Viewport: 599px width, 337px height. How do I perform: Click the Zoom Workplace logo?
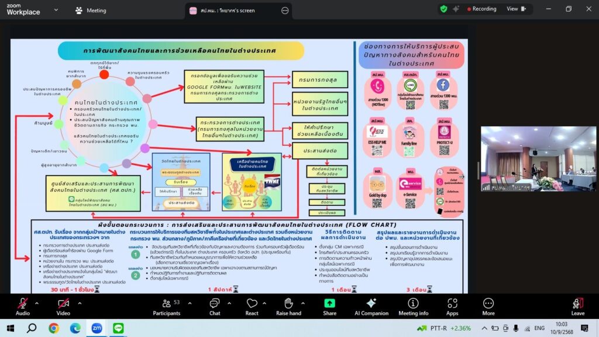(x=23, y=9)
